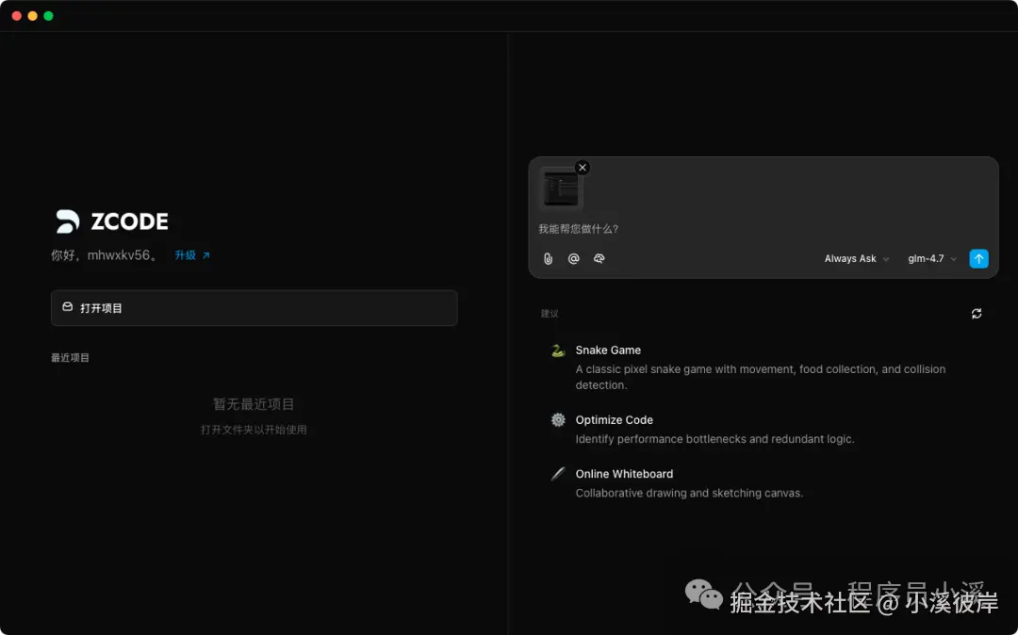Choose the Optimize Code suggestion
The width and height of the screenshot is (1018, 635).
coord(615,419)
